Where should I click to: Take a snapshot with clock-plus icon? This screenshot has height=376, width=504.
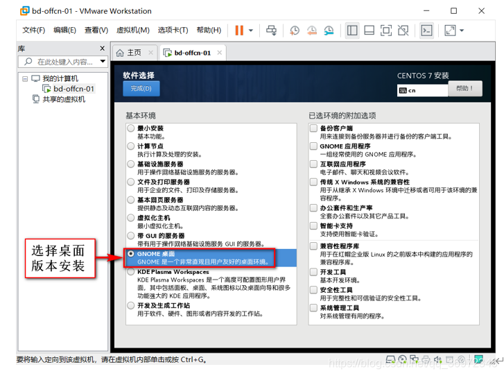click(x=295, y=31)
